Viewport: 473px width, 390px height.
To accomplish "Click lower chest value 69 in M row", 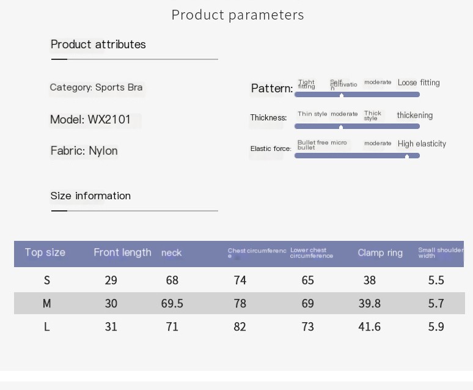I will click(307, 303).
